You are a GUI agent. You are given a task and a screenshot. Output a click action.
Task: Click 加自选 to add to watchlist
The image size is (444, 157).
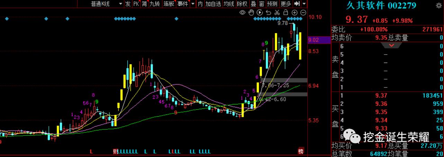point(213,4)
